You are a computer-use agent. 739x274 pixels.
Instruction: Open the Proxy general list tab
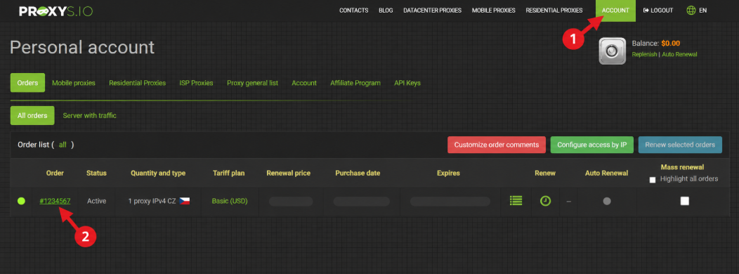click(x=252, y=82)
